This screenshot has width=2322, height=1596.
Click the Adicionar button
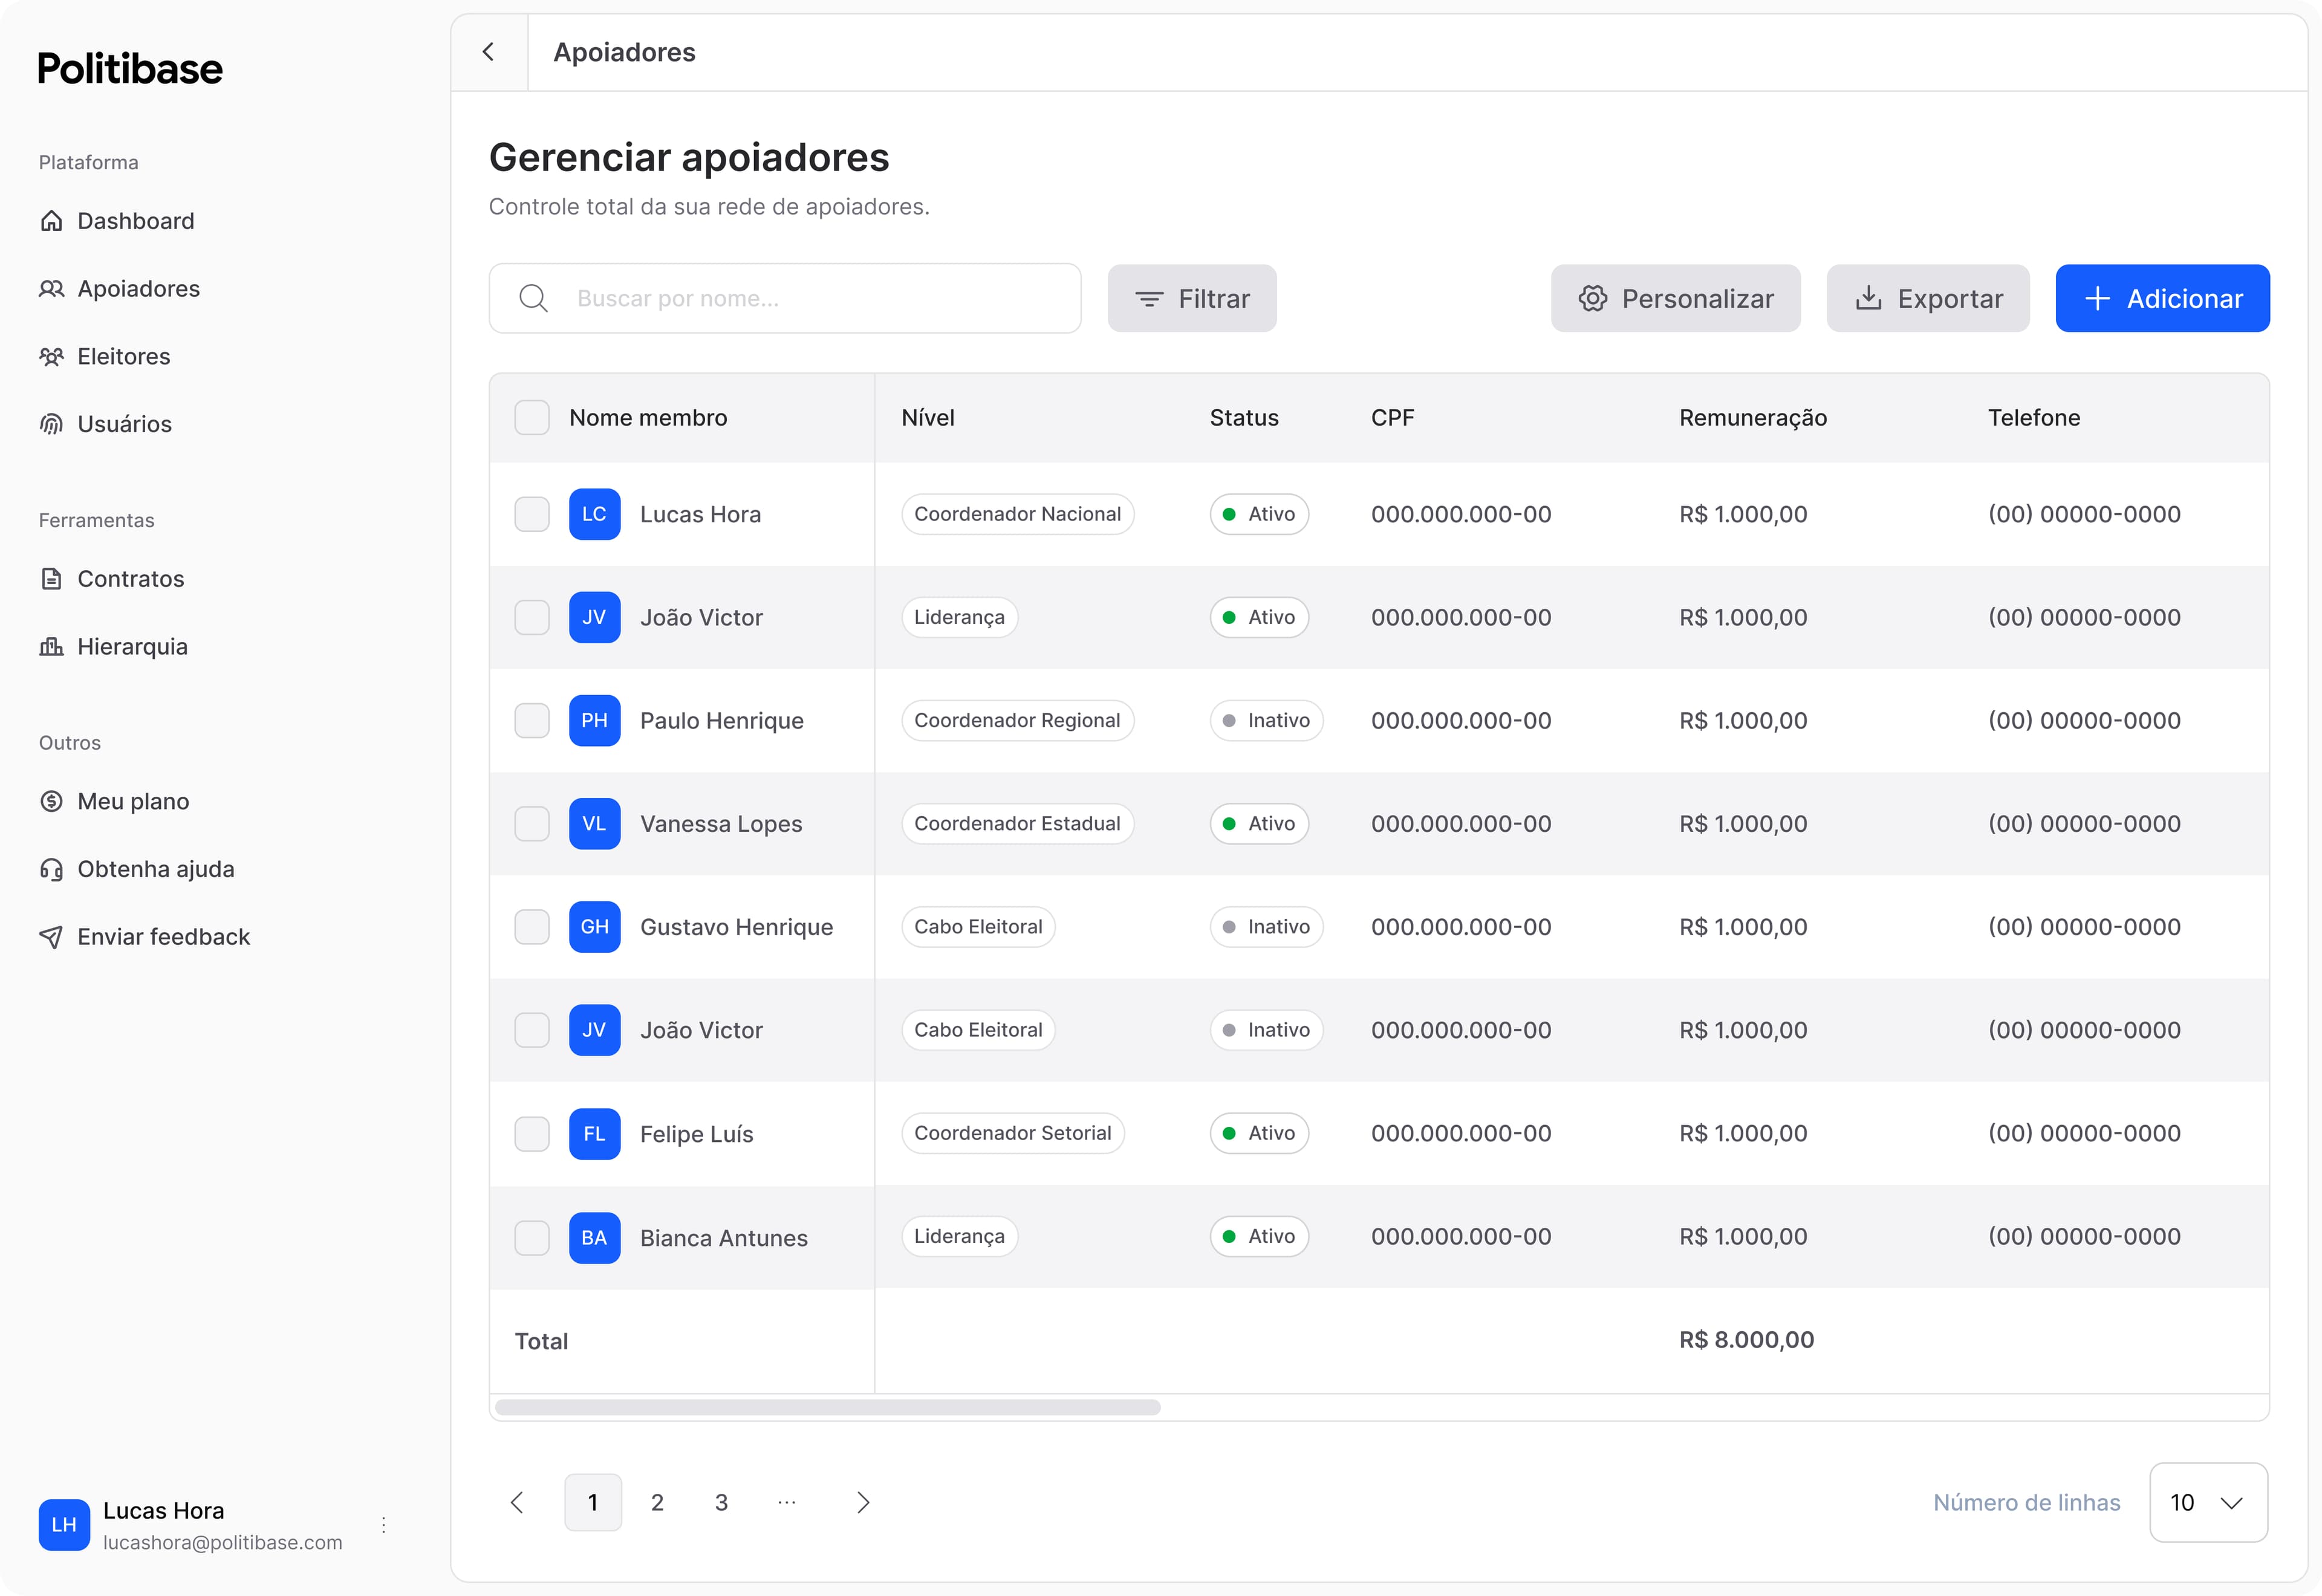pyautogui.click(x=2162, y=298)
